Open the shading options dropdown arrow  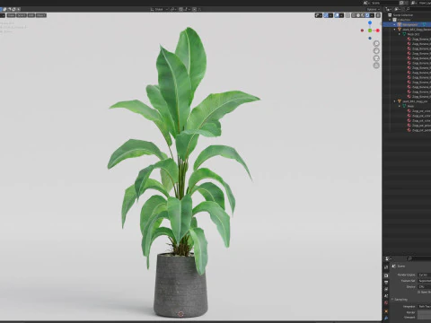[x=372, y=15]
